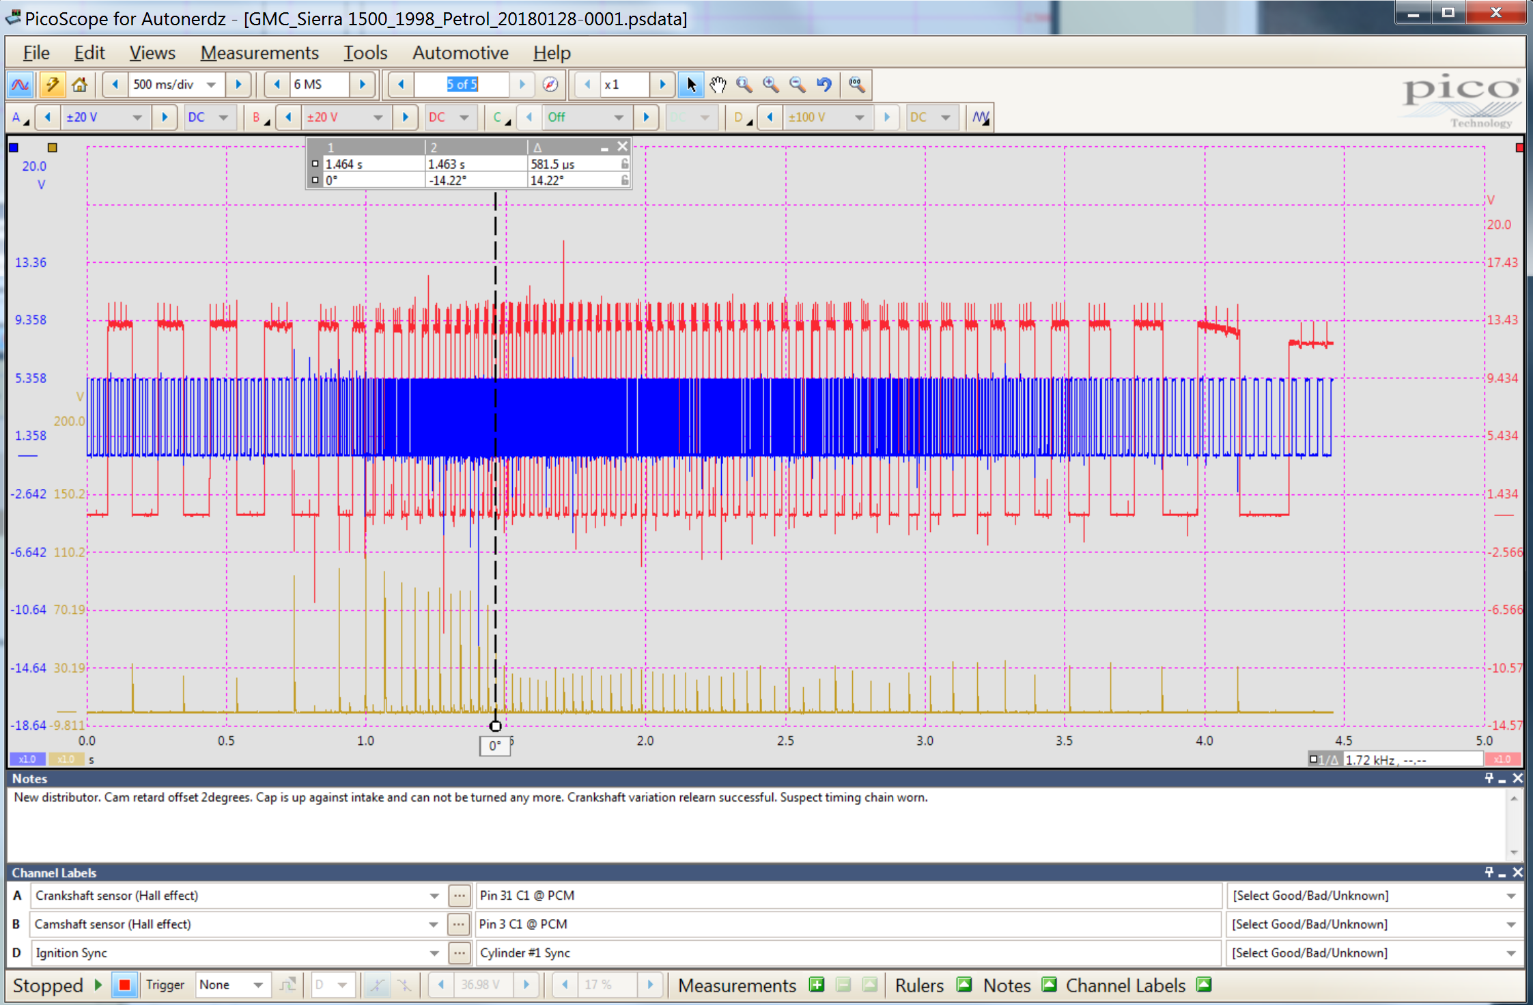Open Channel A DC coupling dropdown
The height and width of the screenshot is (1005, 1533).
tap(223, 117)
